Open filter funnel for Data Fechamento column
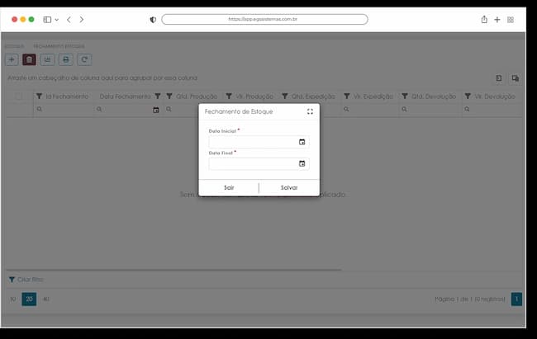 click(158, 97)
